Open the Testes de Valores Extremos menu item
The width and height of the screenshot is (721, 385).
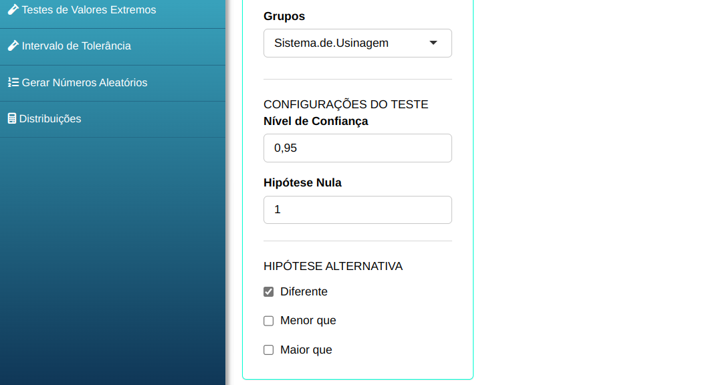pyautogui.click(x=89, y=10)
